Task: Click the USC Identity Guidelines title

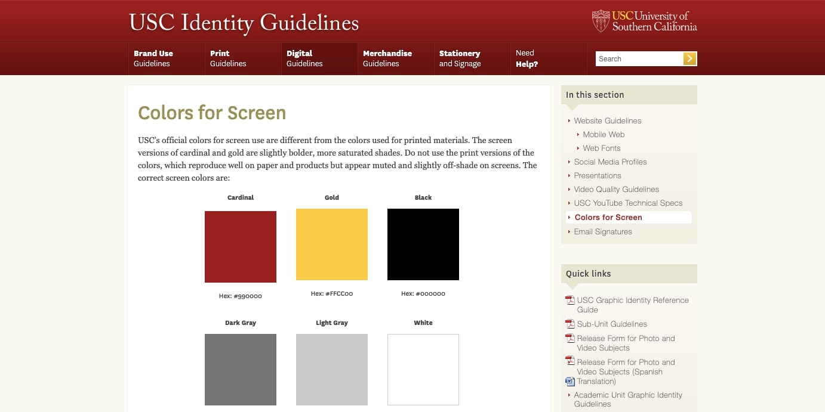Action: click(244, 23)
